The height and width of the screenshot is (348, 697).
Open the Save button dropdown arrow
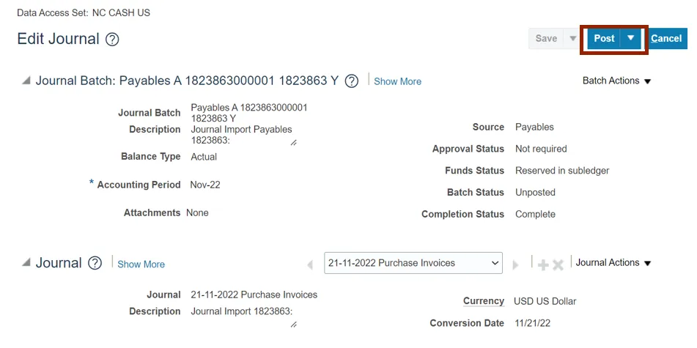(573, 38)
